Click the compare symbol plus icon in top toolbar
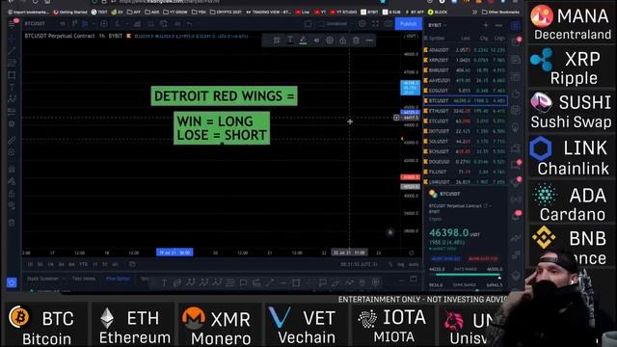Screen dimensions: 617x347 [x=104, y=24]
